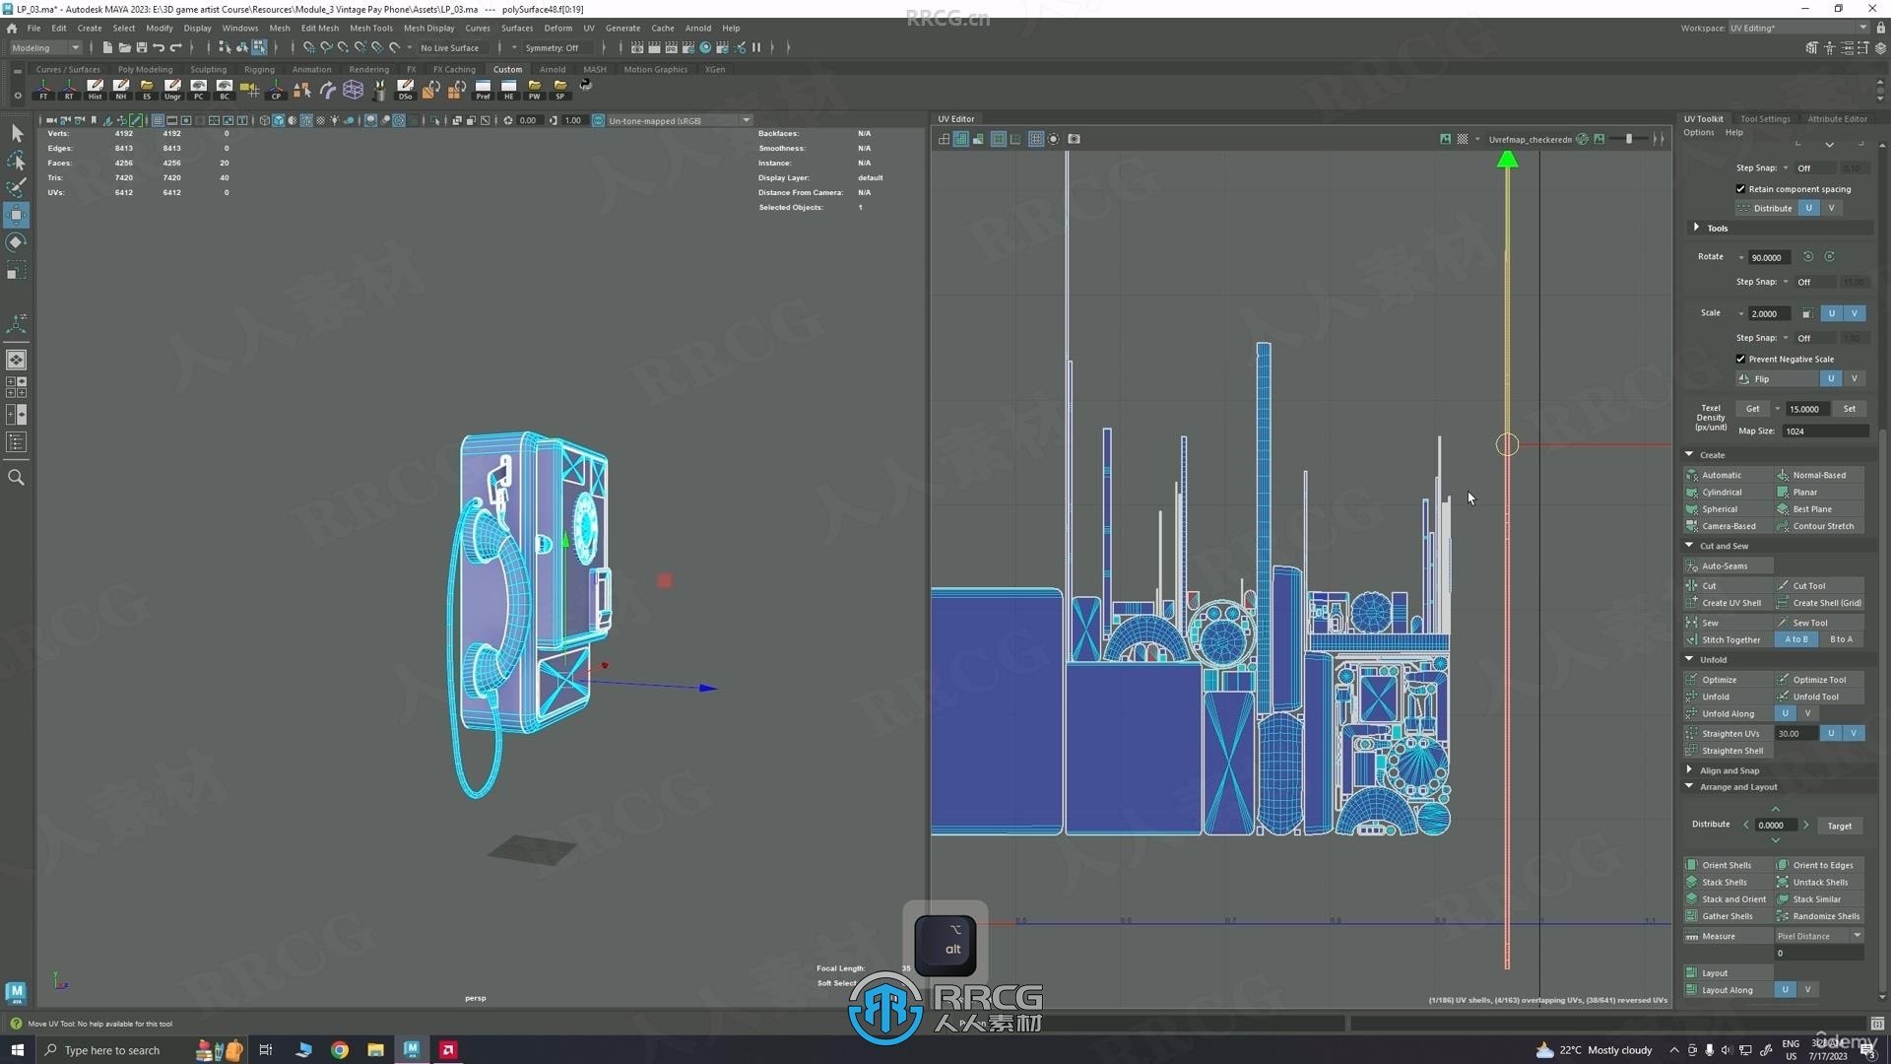Run the Cut UV edges command
This screenshot has height=1064, width=1891.
tap(1728, 585)
